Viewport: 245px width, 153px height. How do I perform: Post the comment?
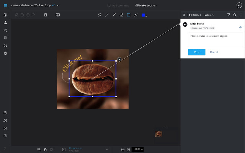pyautogui.click(x=196, y=52)
